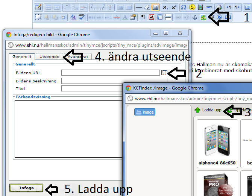Open insert/edit attributes icon
Viewport: 252px width, 196px height.
[x=134, y=17]
